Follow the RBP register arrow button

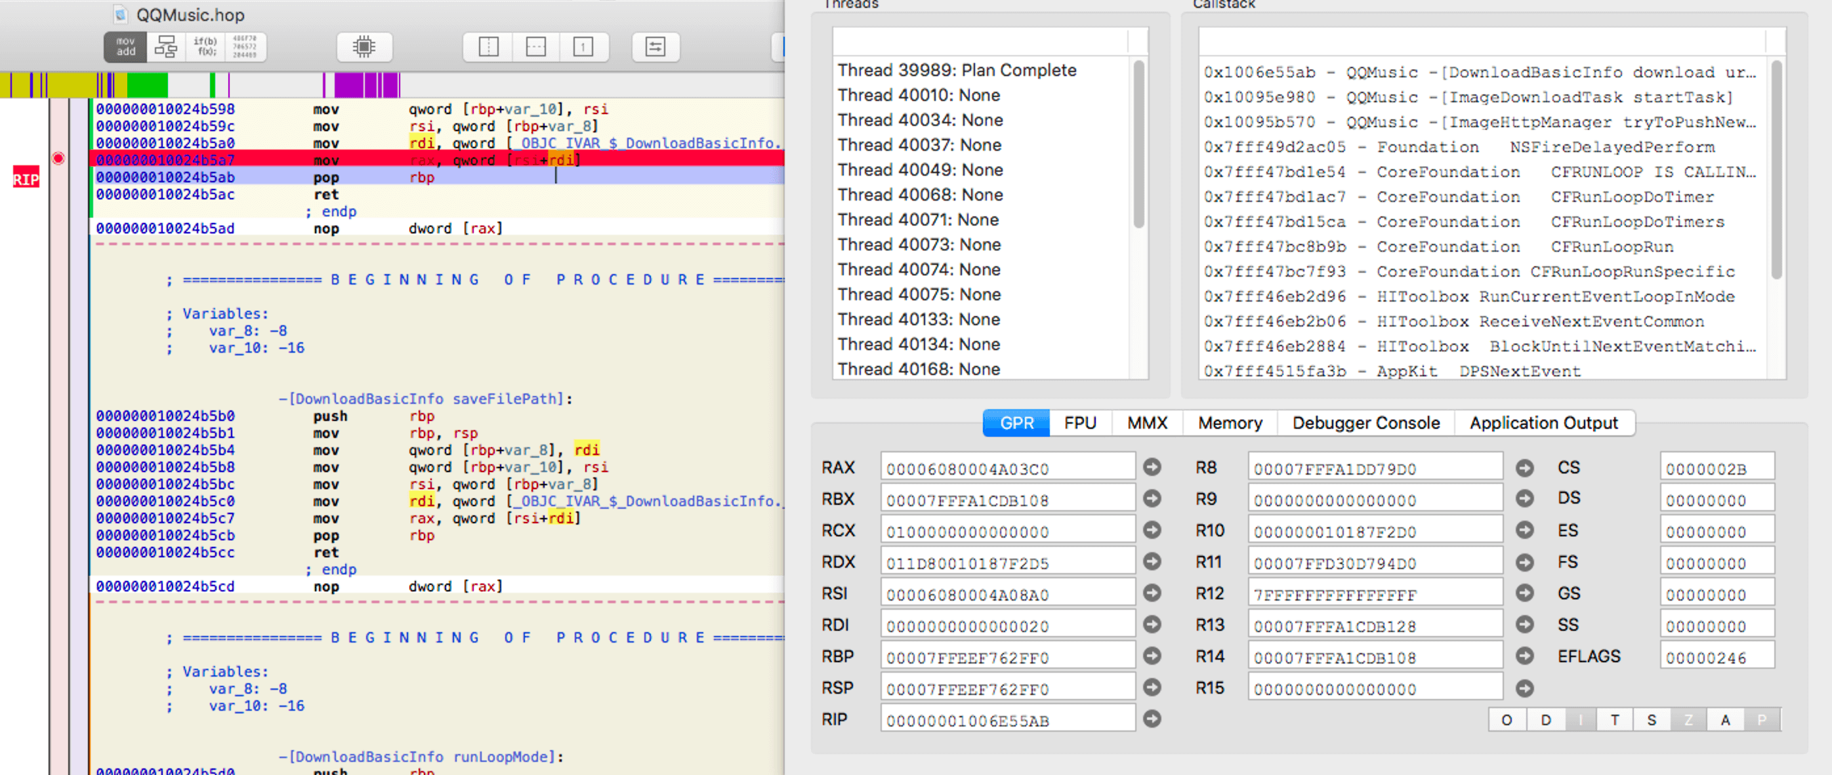coord(1152,656)
